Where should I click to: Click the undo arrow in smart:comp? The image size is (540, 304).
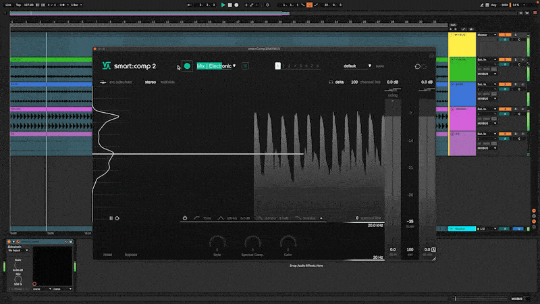(x=417, y=66)
